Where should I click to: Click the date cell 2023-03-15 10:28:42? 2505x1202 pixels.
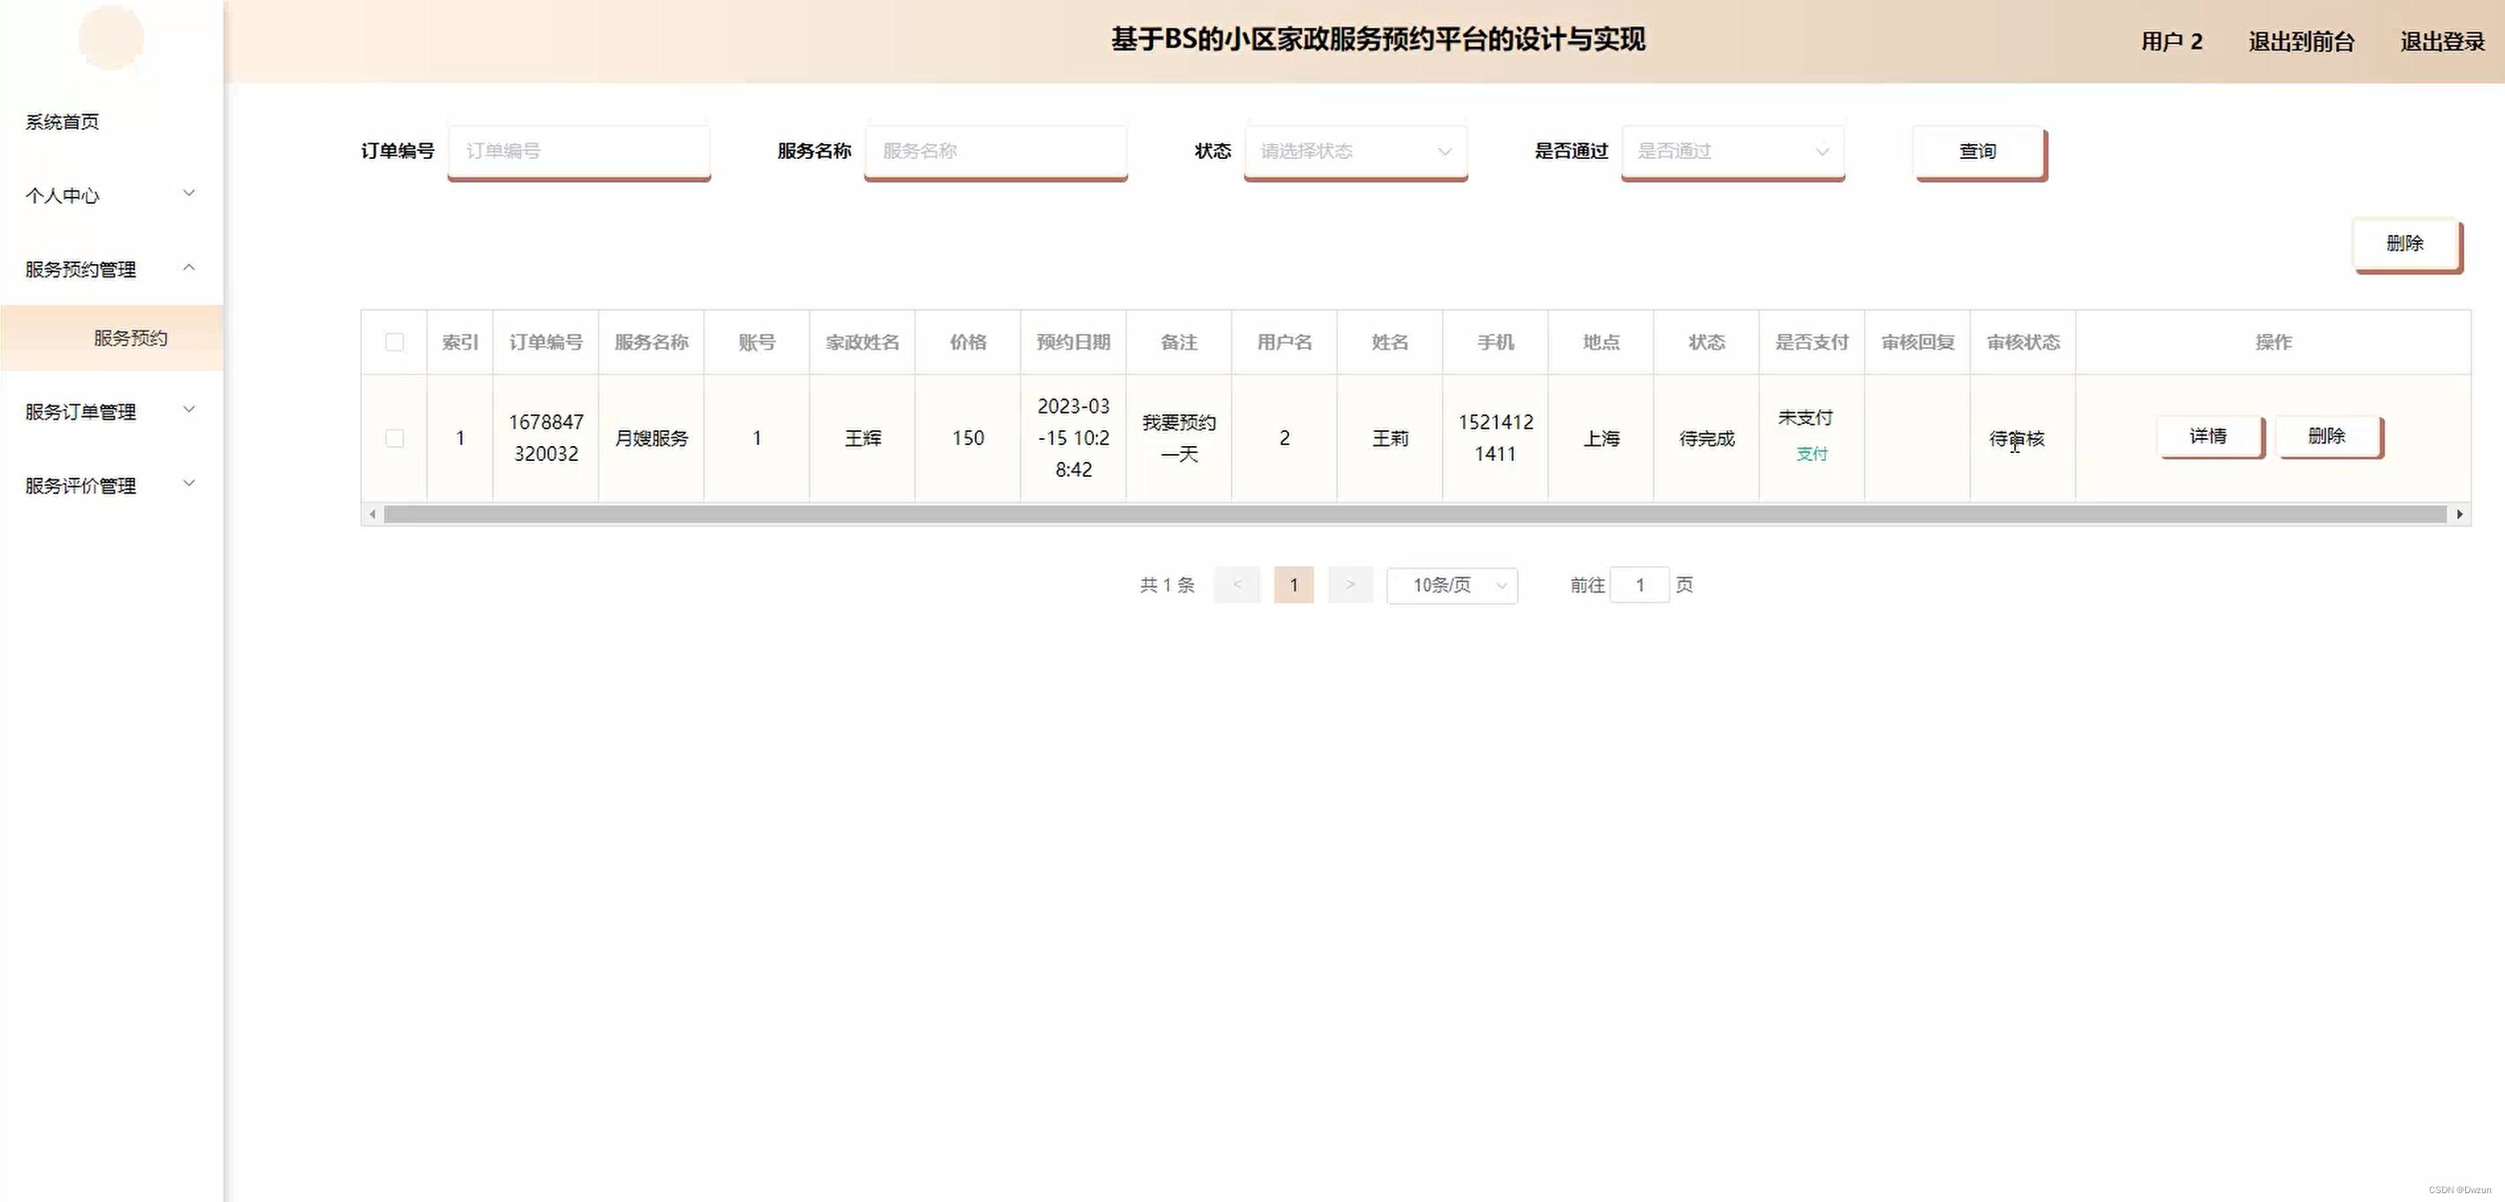point(1074,438)
